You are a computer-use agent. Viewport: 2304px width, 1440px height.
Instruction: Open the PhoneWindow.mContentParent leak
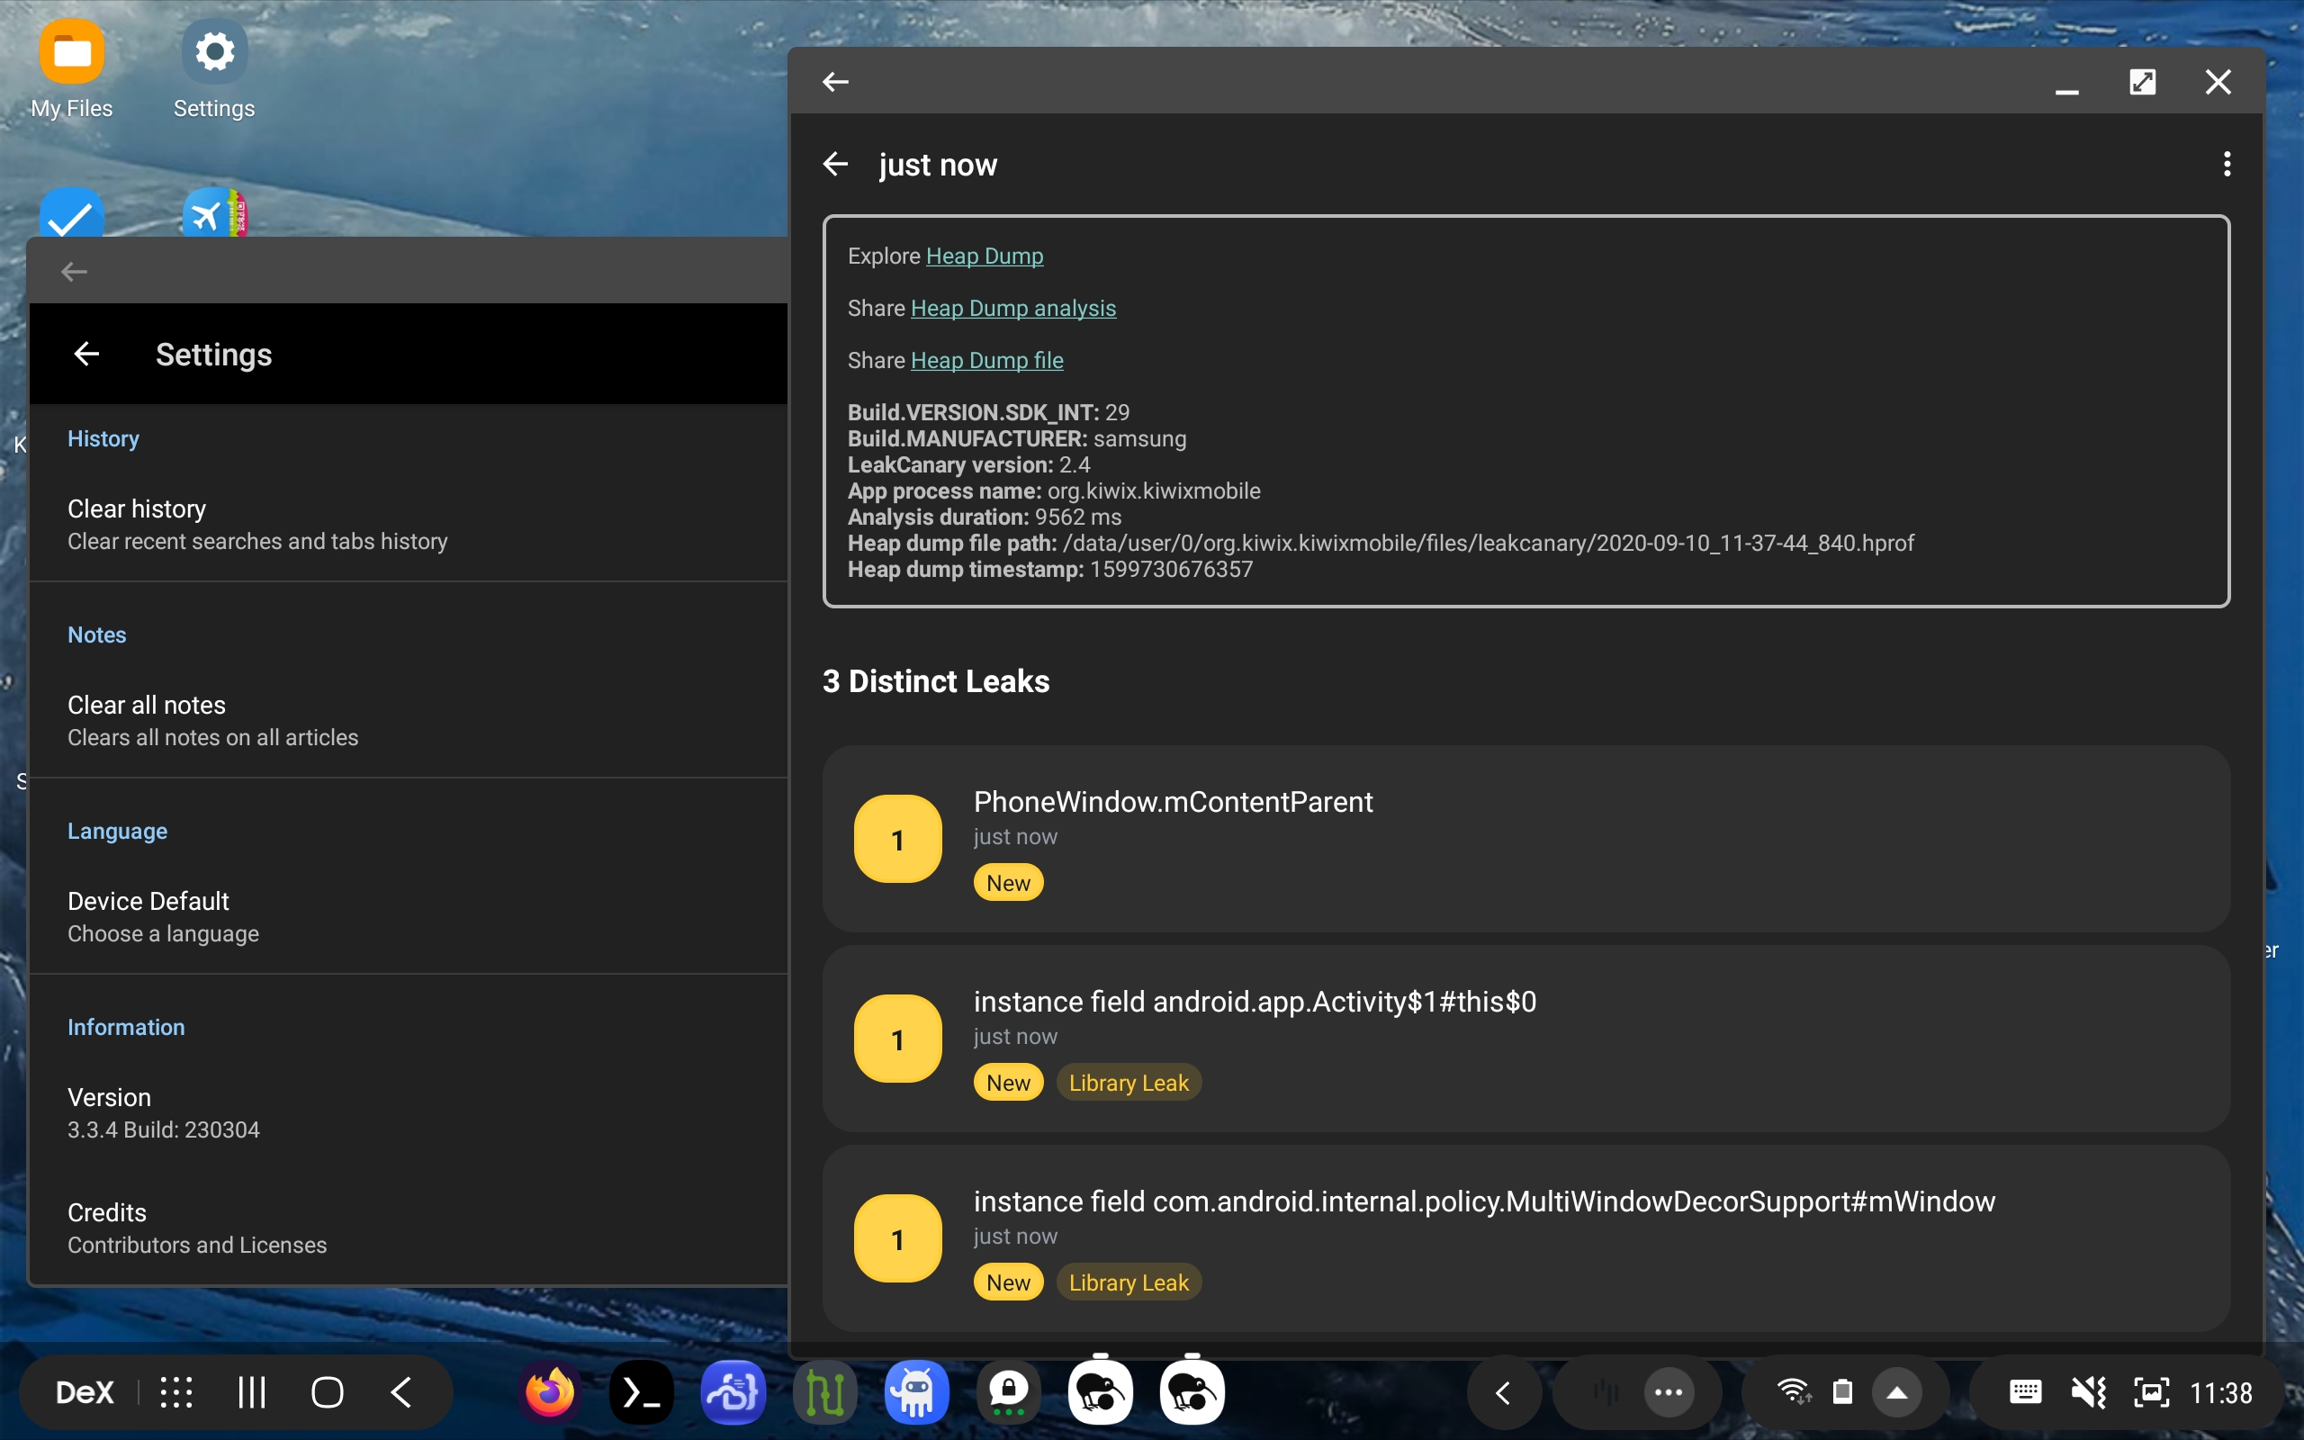click(x=1525, y=838)
